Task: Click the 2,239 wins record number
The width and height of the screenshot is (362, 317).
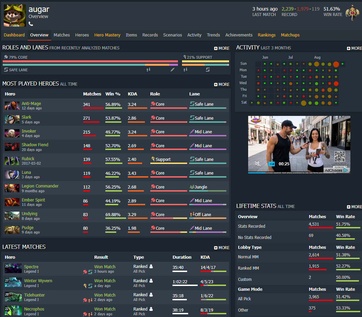Action: click(x=287, y=9)
